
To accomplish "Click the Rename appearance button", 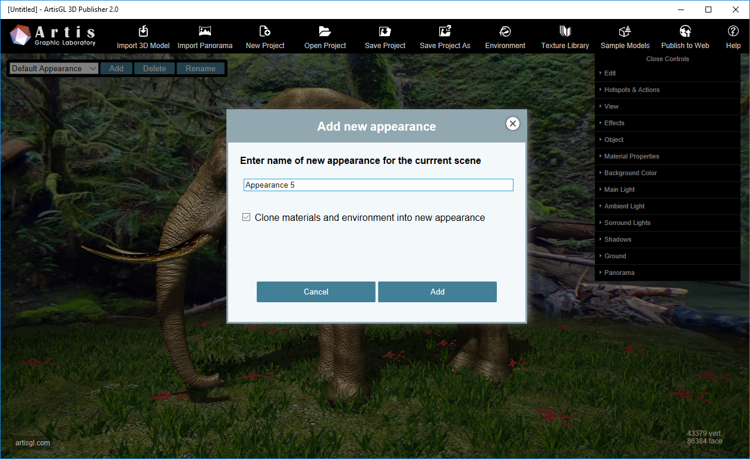I will tap(200, 68).
